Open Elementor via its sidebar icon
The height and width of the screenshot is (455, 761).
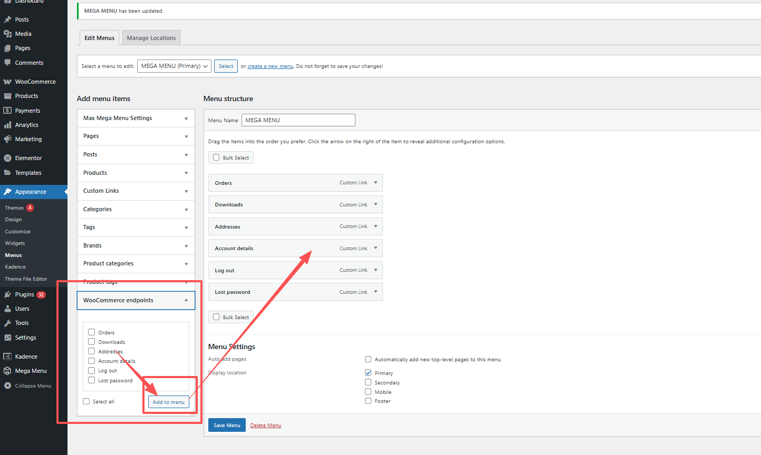(x=7, y=158)
